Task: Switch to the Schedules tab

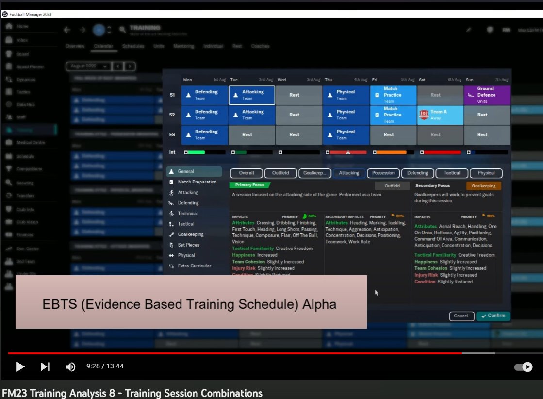Action: [x=133, y=46]
